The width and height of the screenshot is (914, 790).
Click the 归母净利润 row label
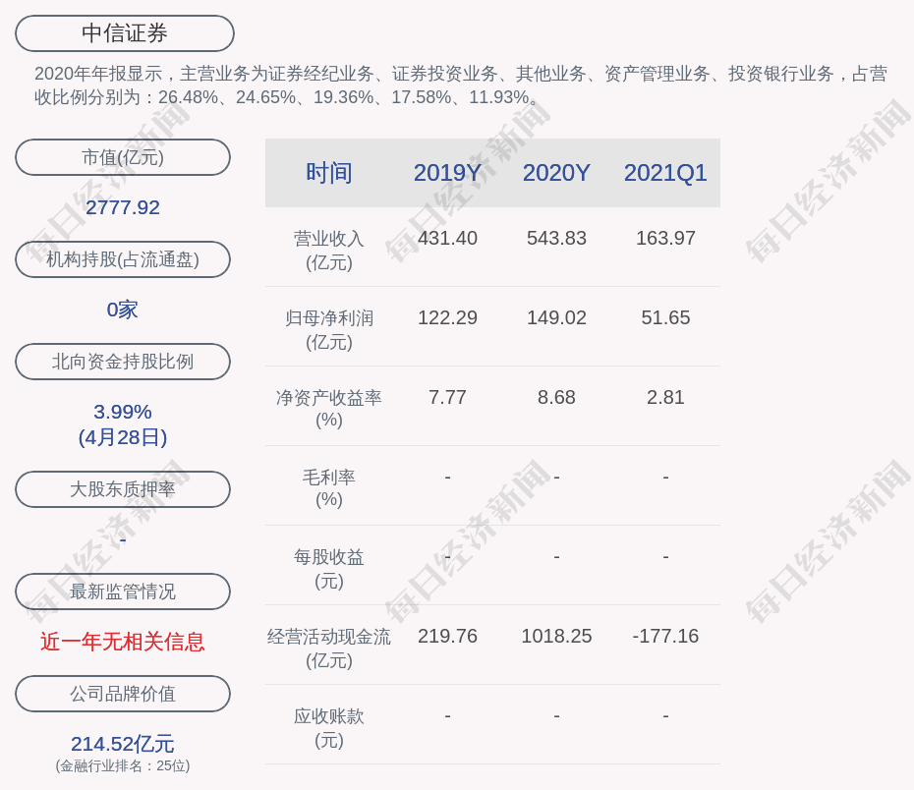pyautogui.click(x=328, y=328)
